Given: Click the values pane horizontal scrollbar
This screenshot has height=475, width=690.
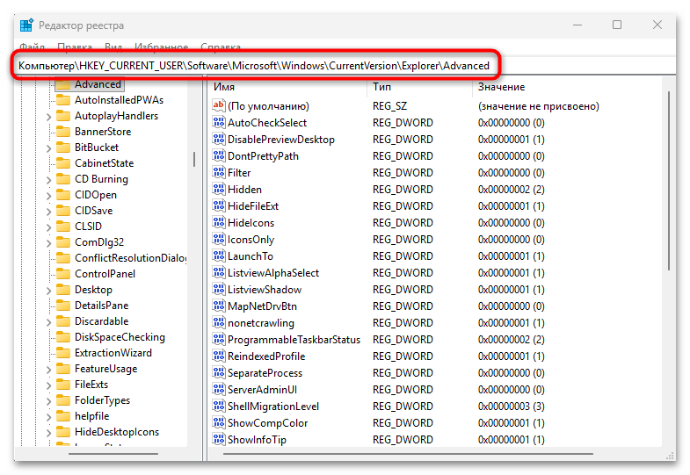Looking at the screenshot, I should coord(408,454).
